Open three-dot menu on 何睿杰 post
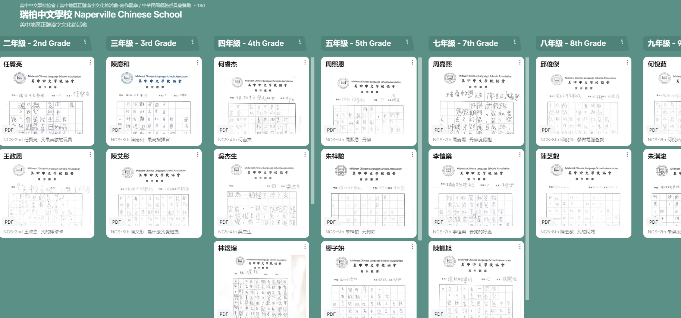The height and width of the screenshot is (318, 681). (x=305, y=63)
